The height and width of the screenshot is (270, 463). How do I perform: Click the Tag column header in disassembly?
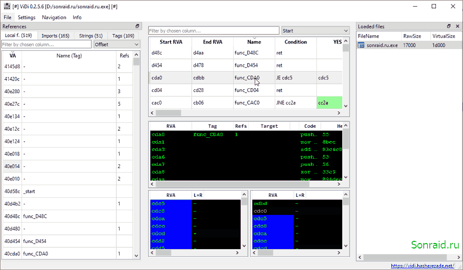tap(213, 126)
